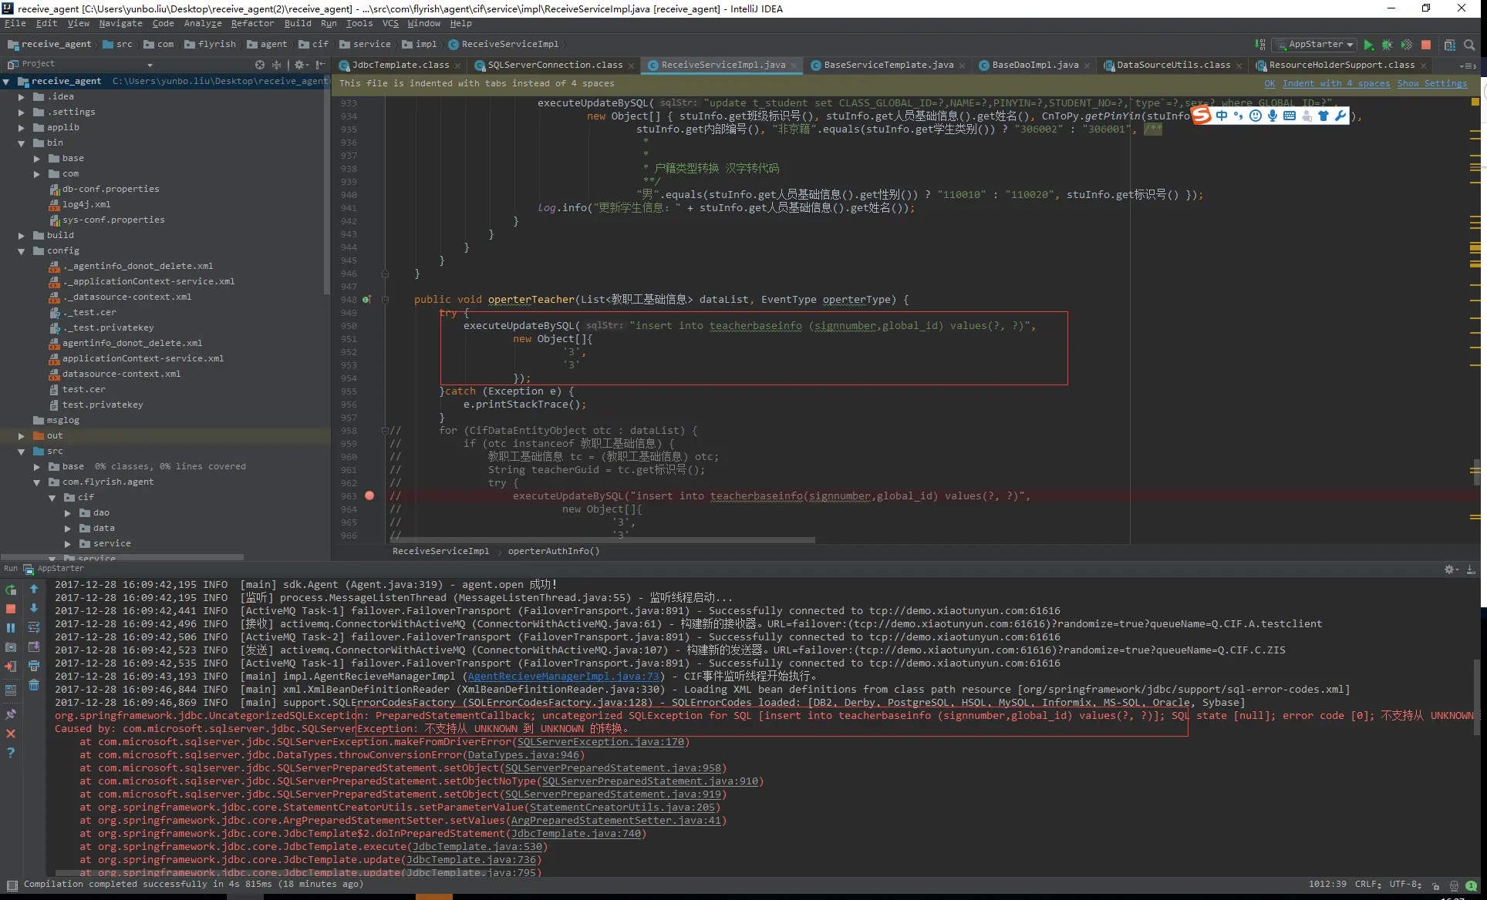
Task: Click Run with Coverage icon
Action: pyautogui.click(x=1406, y=45)
